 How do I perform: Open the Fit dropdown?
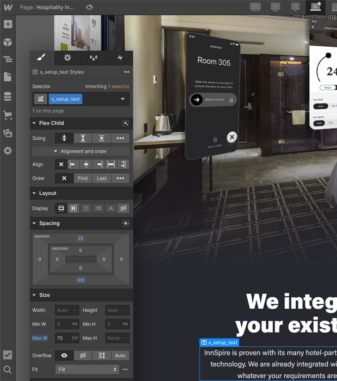click(87, 370)
